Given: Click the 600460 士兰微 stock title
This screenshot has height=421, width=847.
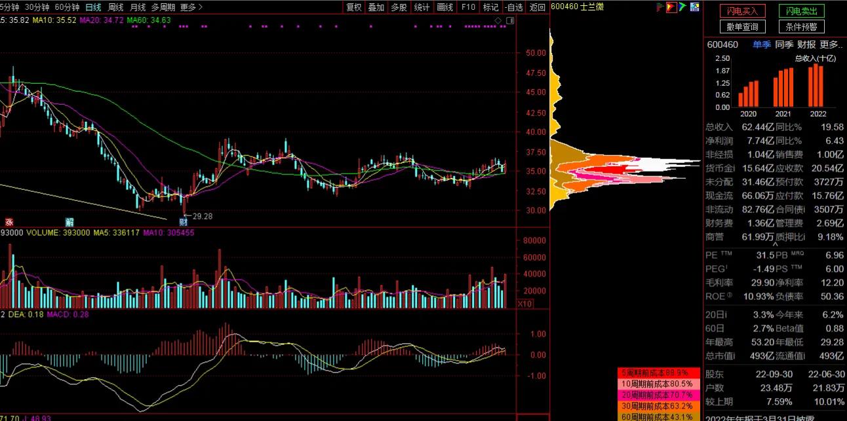Looking at the screenshot, I should [x=578, y=7].
